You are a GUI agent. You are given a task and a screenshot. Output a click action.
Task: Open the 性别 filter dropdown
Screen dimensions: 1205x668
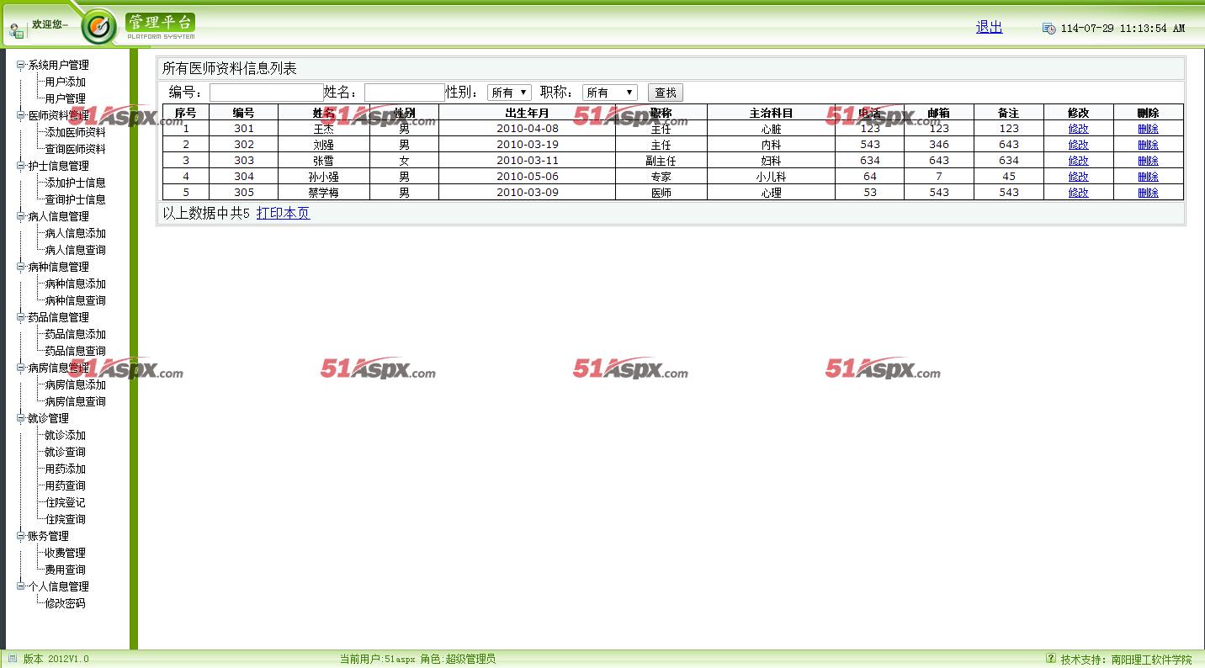(509, 93)
